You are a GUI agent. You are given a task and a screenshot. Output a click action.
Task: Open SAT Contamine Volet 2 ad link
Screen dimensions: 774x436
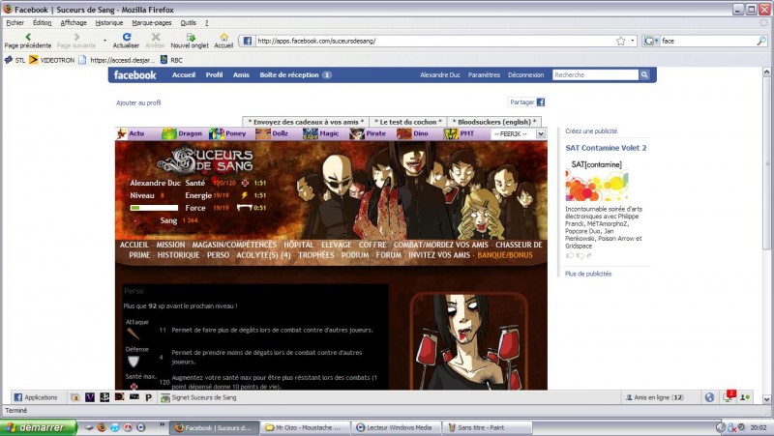pyautogui.click(x=606, y=148)
